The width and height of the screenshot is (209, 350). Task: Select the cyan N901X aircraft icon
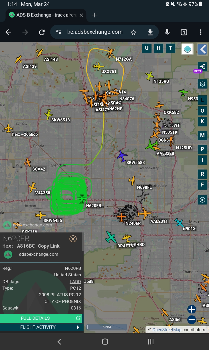[179, 222]
